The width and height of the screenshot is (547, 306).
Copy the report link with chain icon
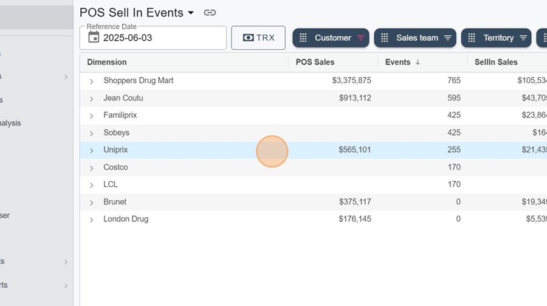coord(210,13)
